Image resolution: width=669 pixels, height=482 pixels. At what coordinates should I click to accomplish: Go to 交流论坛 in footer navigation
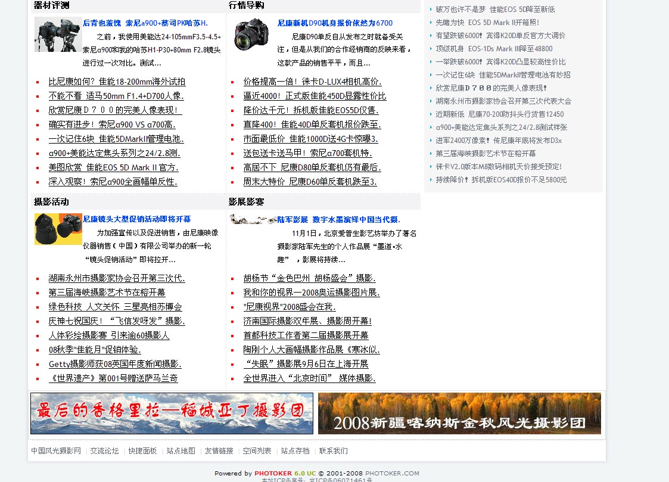(104, 451)
